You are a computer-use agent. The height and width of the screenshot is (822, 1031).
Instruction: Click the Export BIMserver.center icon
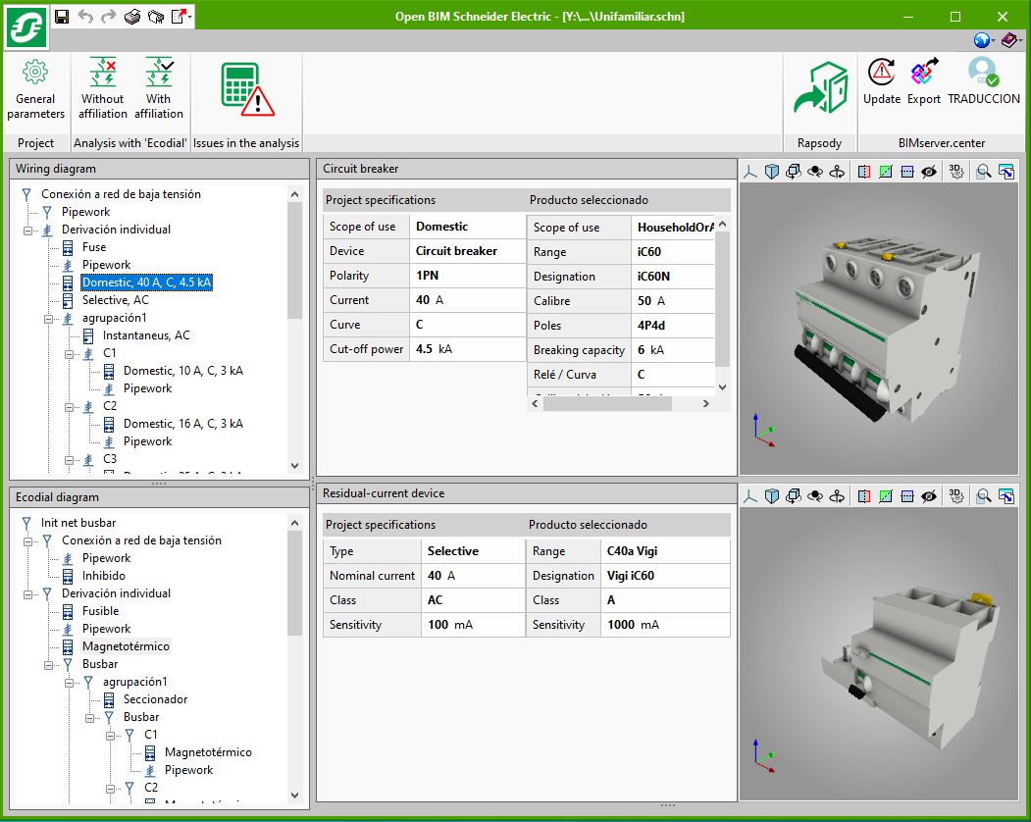click(924, 82)
